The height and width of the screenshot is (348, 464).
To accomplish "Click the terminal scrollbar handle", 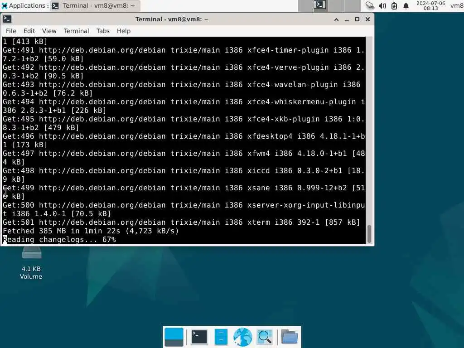I will coord(369,234).
